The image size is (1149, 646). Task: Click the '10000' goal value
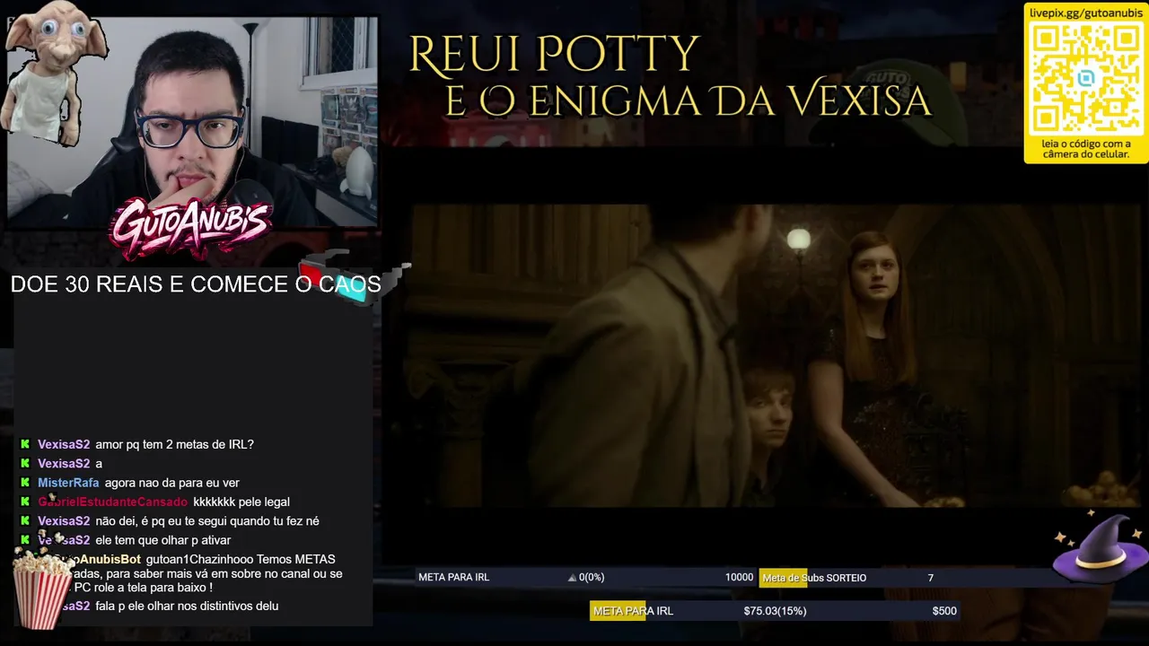point(739,577)
